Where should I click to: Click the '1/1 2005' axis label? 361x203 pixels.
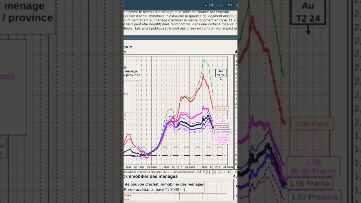click(x=164, y=167)
